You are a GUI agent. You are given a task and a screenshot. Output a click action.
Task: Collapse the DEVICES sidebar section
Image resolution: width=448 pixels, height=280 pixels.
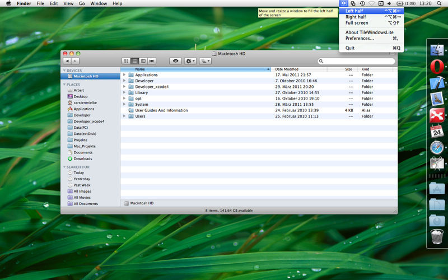coord(64,71)
